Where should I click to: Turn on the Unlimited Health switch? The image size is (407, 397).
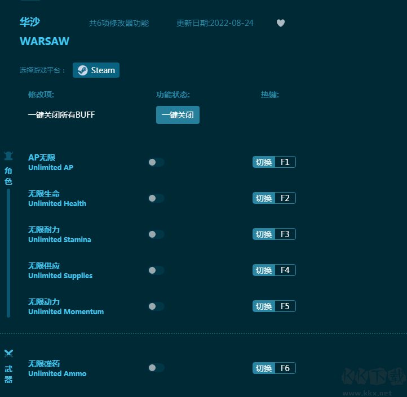tap(156, 198)
